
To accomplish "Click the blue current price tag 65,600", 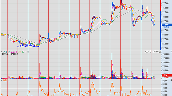I will pyautogui.click(x=167, y=25).
